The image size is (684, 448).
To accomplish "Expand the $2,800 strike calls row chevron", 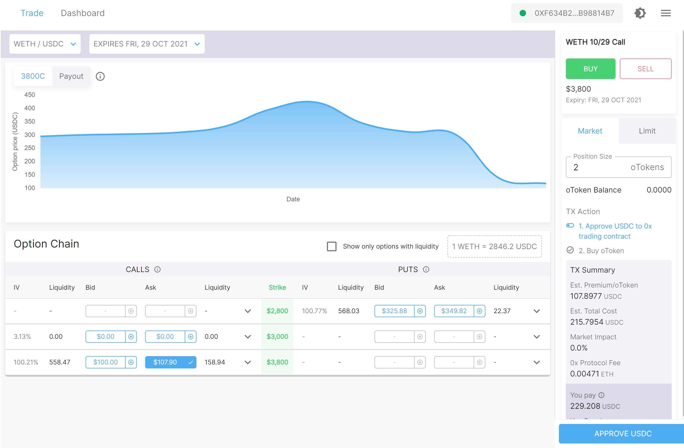I will click(x=248, y=311).
